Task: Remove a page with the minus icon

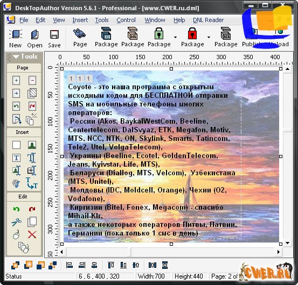Action: pos(32,81)
